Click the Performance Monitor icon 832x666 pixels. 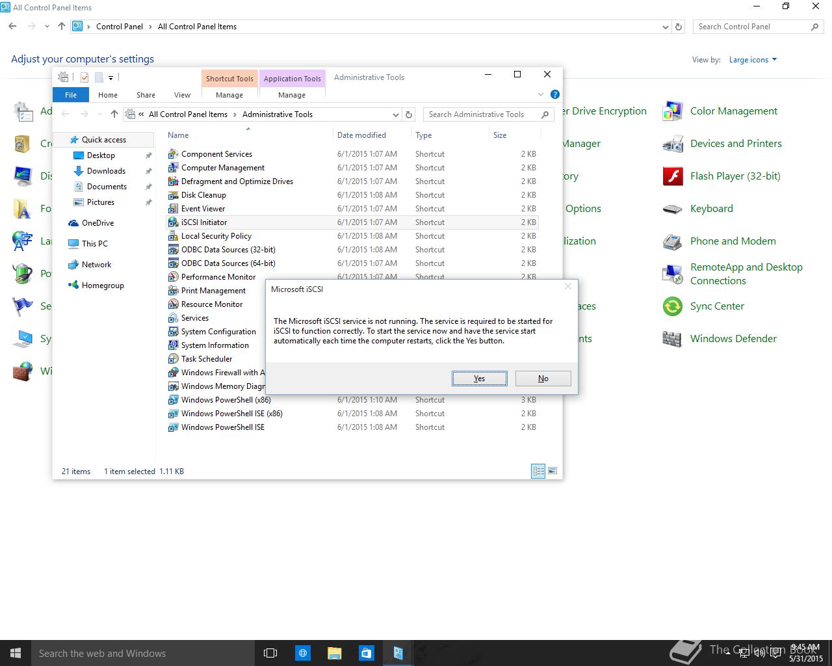173,277
